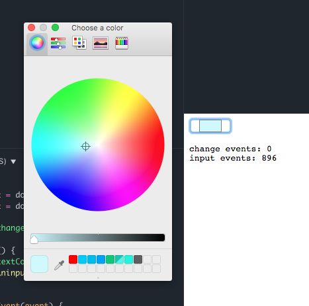Screen dimensions: 309x306
Task: Open the color palettes tab
Action: 79,43
